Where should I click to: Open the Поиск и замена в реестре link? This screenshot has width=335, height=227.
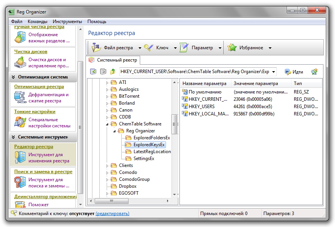point(44,172)
